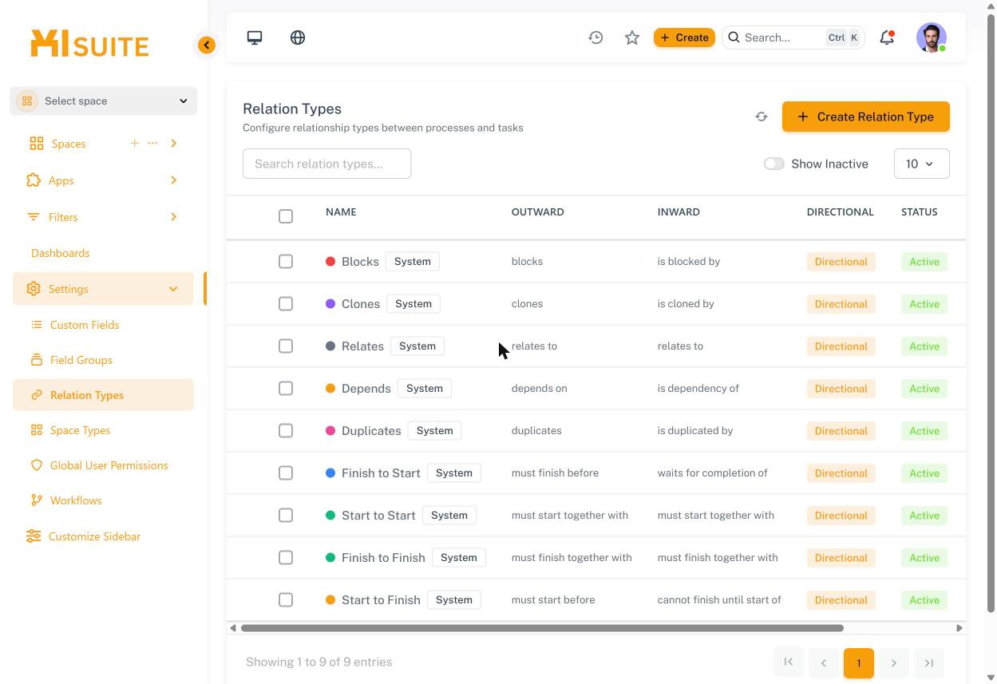997x684 pixels.
Task: Tick the select-all header checkbox
Action: tap(286, 216)
